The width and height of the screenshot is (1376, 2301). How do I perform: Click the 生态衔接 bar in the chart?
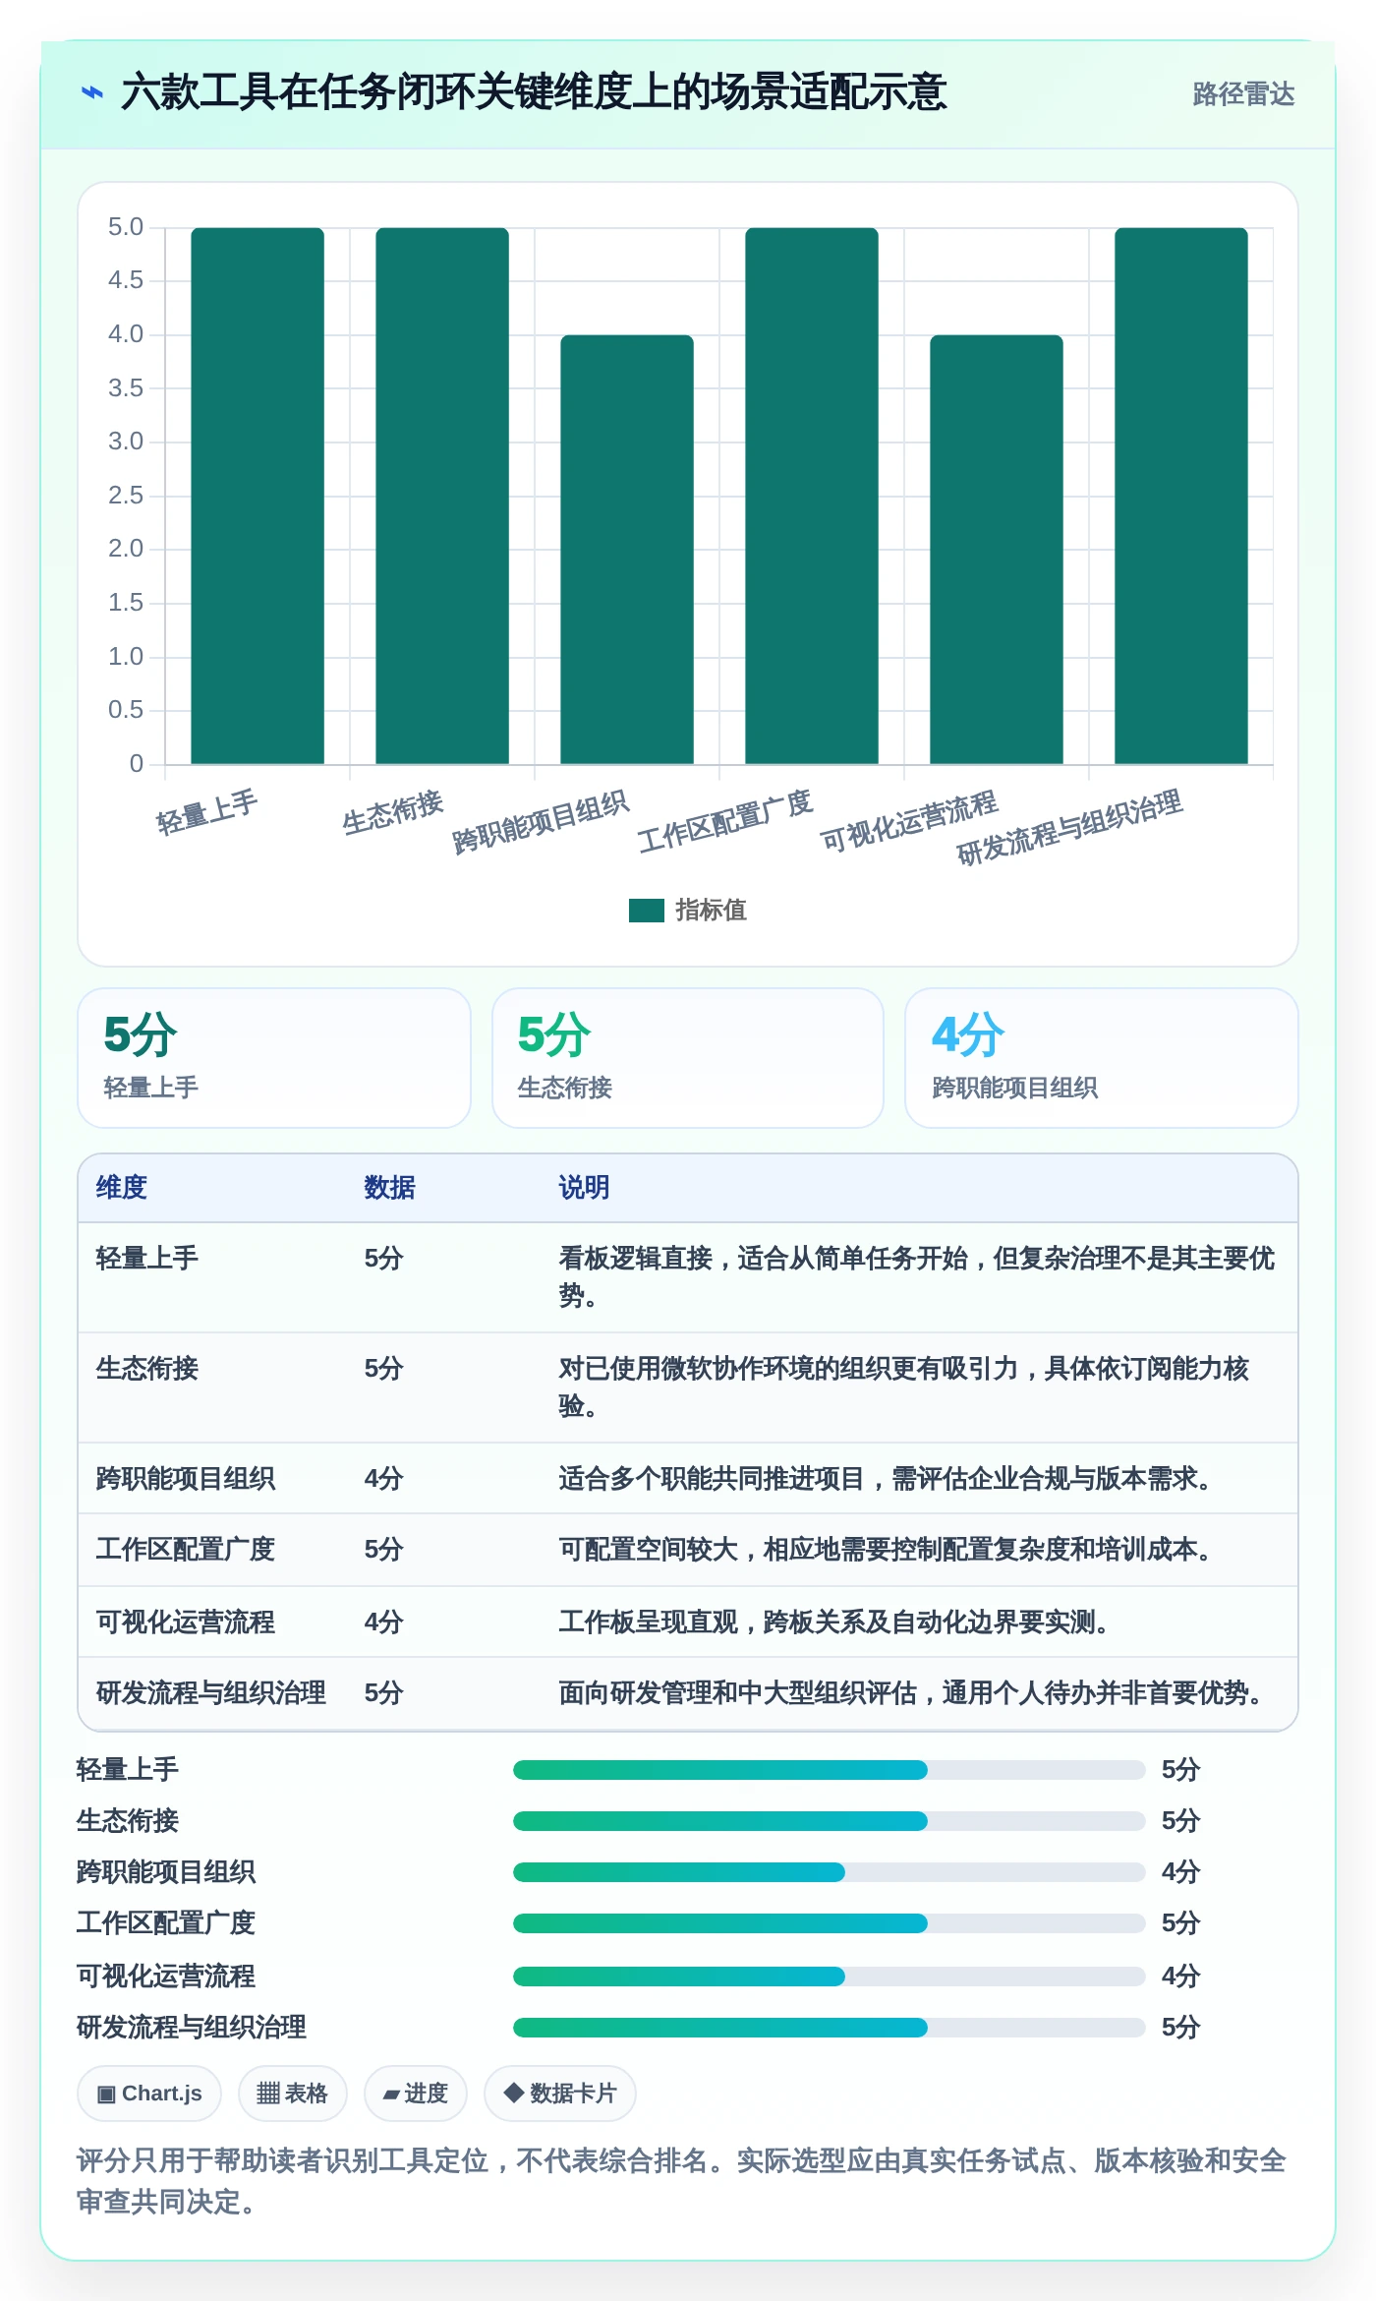coord(442,496)
